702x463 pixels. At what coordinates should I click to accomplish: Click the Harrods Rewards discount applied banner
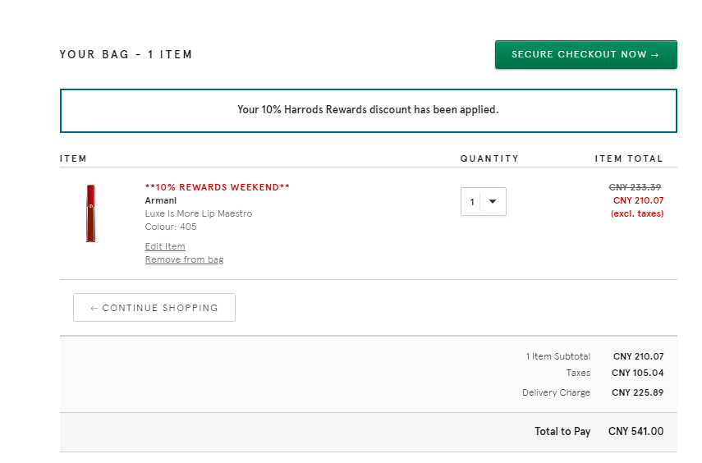[x=368, y=111]
